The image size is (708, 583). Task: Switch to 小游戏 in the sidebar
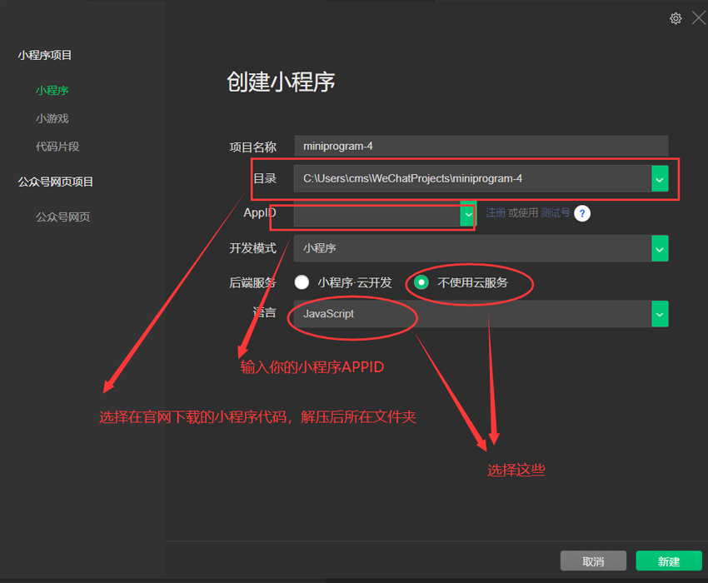click(x=52, y=118)
